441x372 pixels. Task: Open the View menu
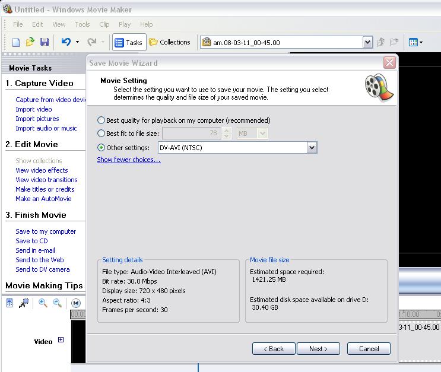point(59,24)
